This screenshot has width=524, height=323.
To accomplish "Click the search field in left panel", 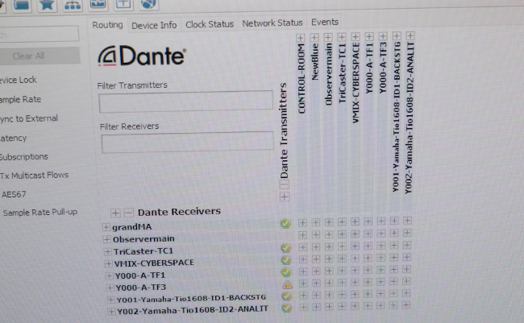I will tap(39, 34).
